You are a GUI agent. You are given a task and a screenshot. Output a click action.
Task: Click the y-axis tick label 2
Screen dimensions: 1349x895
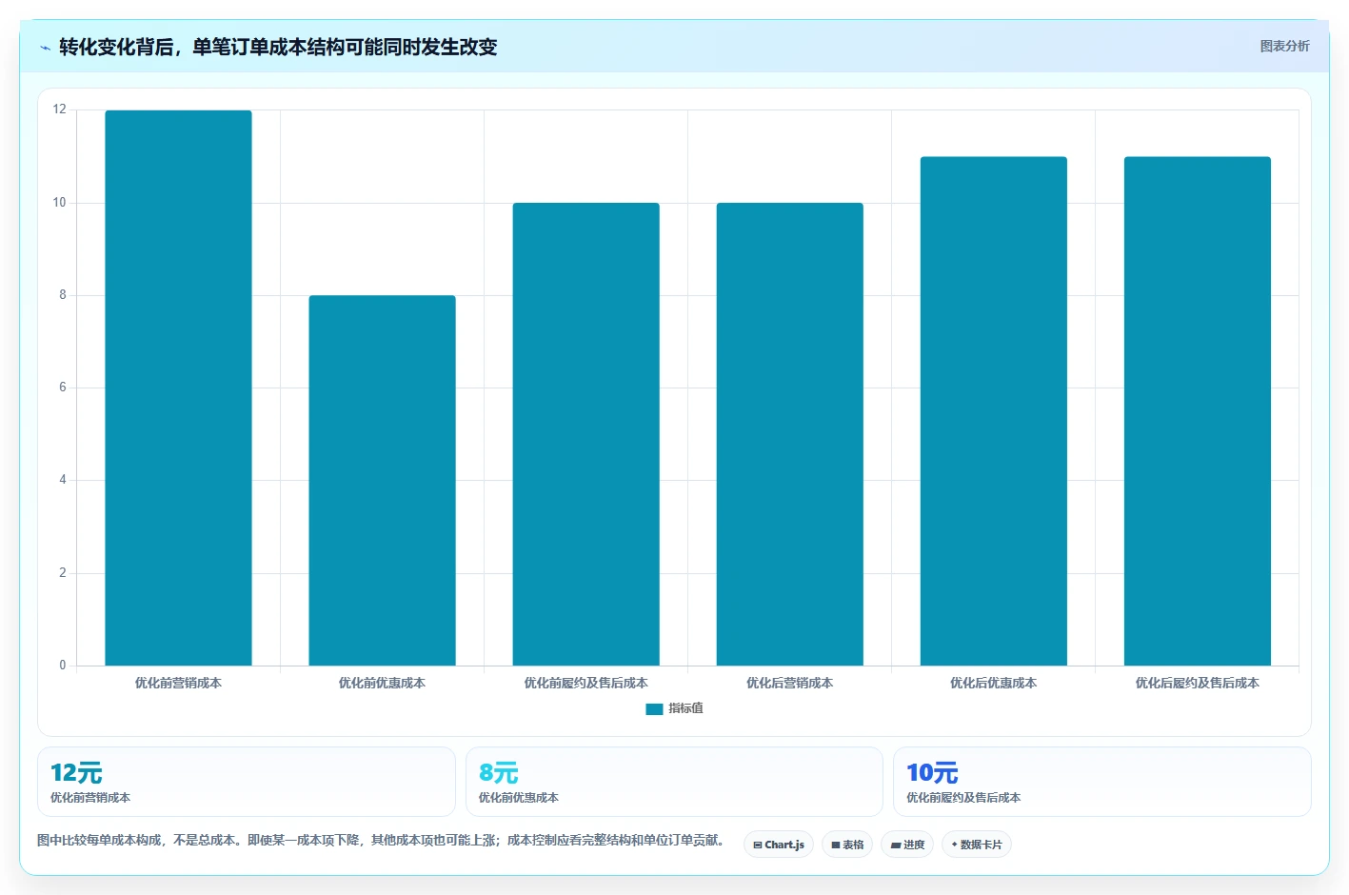coord(63,573)
